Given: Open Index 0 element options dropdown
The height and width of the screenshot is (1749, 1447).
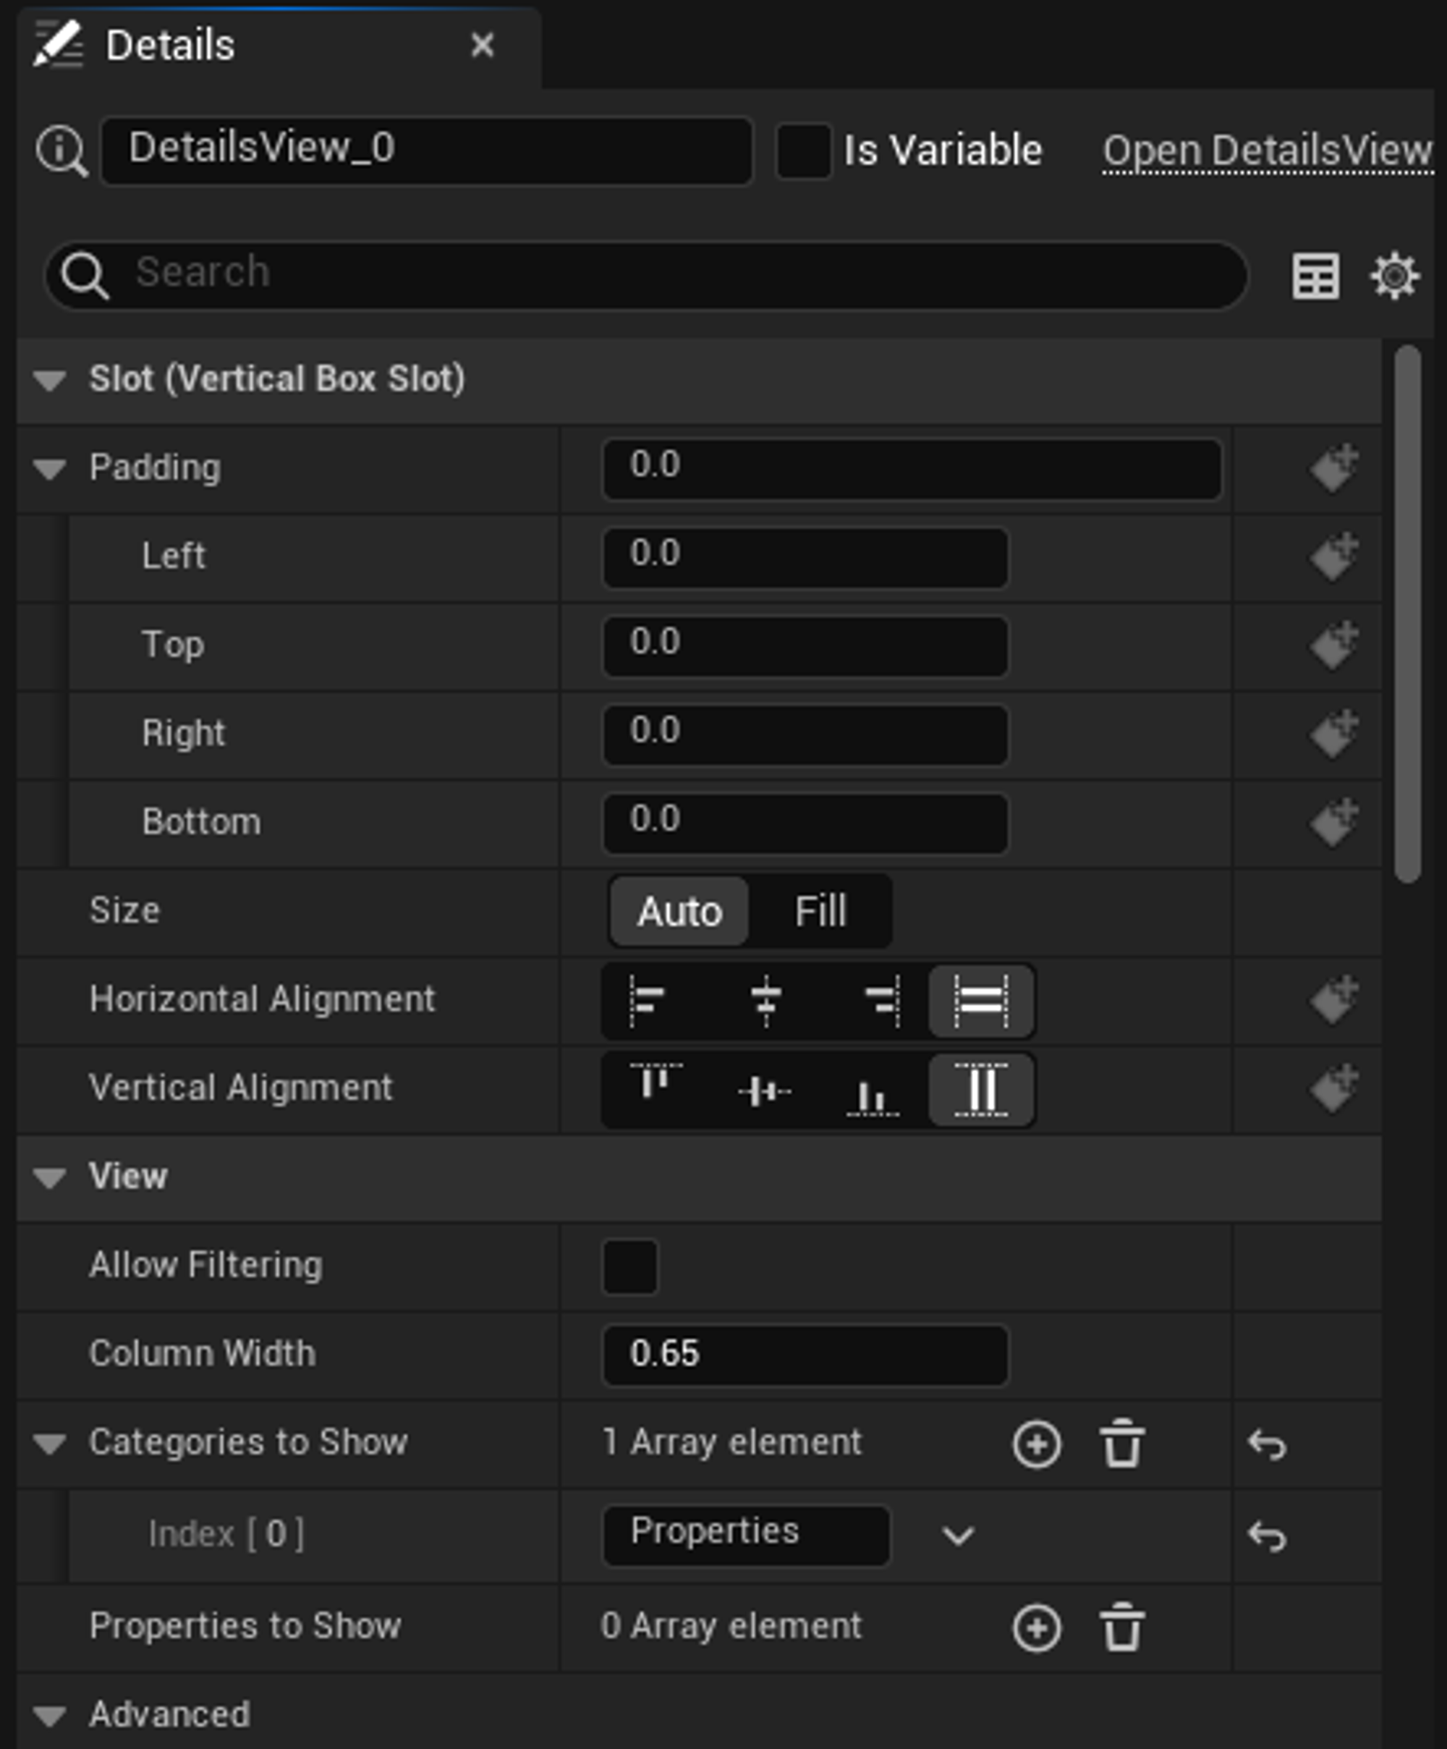Looking at the screenshot, I should tap(957, 1535).
